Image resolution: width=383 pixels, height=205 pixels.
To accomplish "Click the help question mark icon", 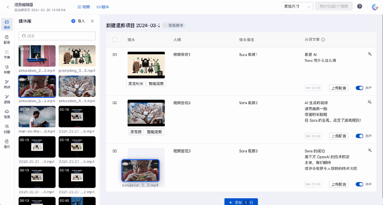I will pyautogui.click(x=360, y=6).
